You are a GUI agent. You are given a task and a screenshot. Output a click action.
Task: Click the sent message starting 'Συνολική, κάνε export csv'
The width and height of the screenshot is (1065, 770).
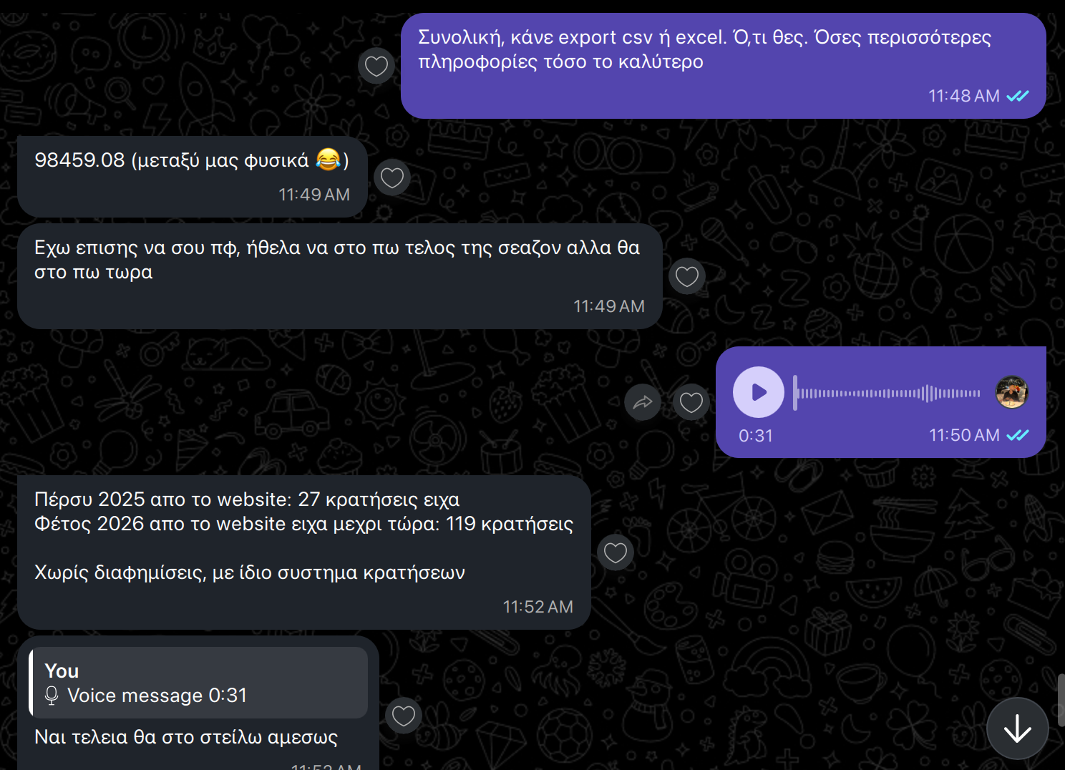click(724, 66)
